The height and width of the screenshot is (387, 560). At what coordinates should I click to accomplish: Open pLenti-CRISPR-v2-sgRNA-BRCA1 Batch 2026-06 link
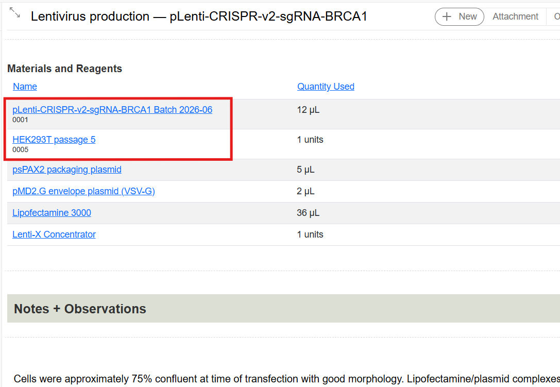pos(112,110)
